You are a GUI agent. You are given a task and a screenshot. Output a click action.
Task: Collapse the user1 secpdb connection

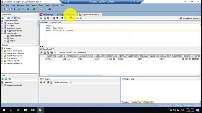point(2,33)
